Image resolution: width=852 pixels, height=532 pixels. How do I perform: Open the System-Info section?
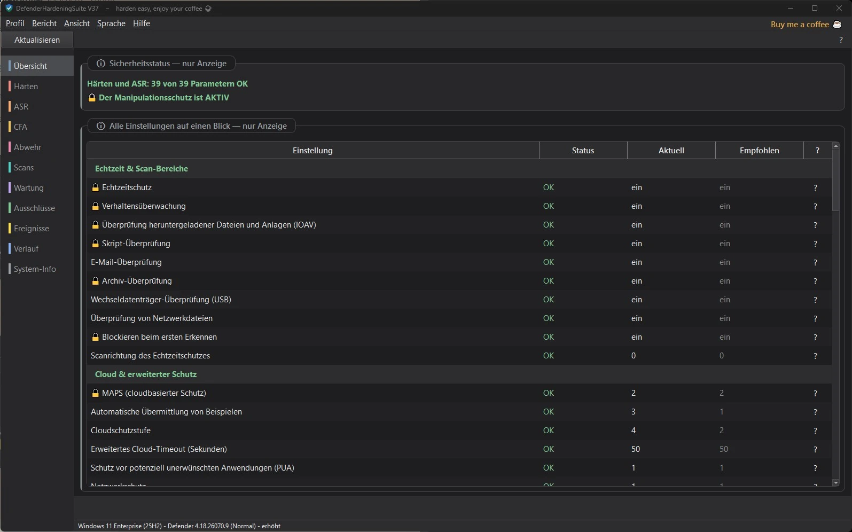(37, 269)
